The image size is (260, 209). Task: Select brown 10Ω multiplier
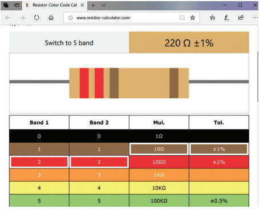click(x=159, y=149)
